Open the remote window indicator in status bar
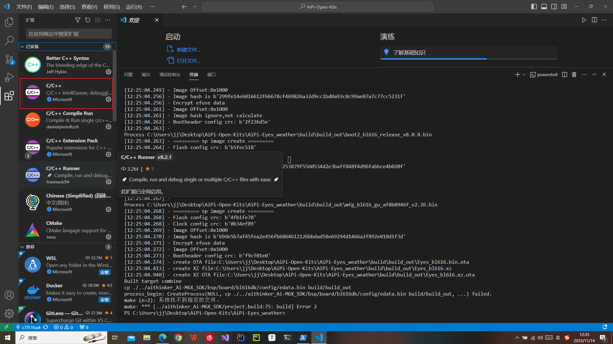The image size is (613, 344). [x=6, y=327]
